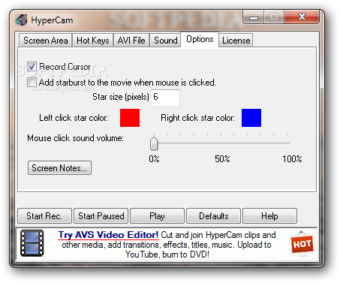The width and height of the screenshot is (340, 283).
Task: Click the Start Rec. button
Action: click(x=44, y=215)
